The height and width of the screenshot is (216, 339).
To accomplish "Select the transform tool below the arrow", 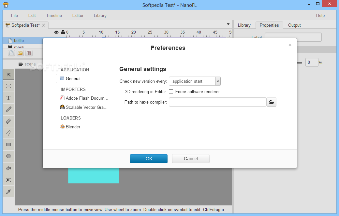I will click(8, 86).
